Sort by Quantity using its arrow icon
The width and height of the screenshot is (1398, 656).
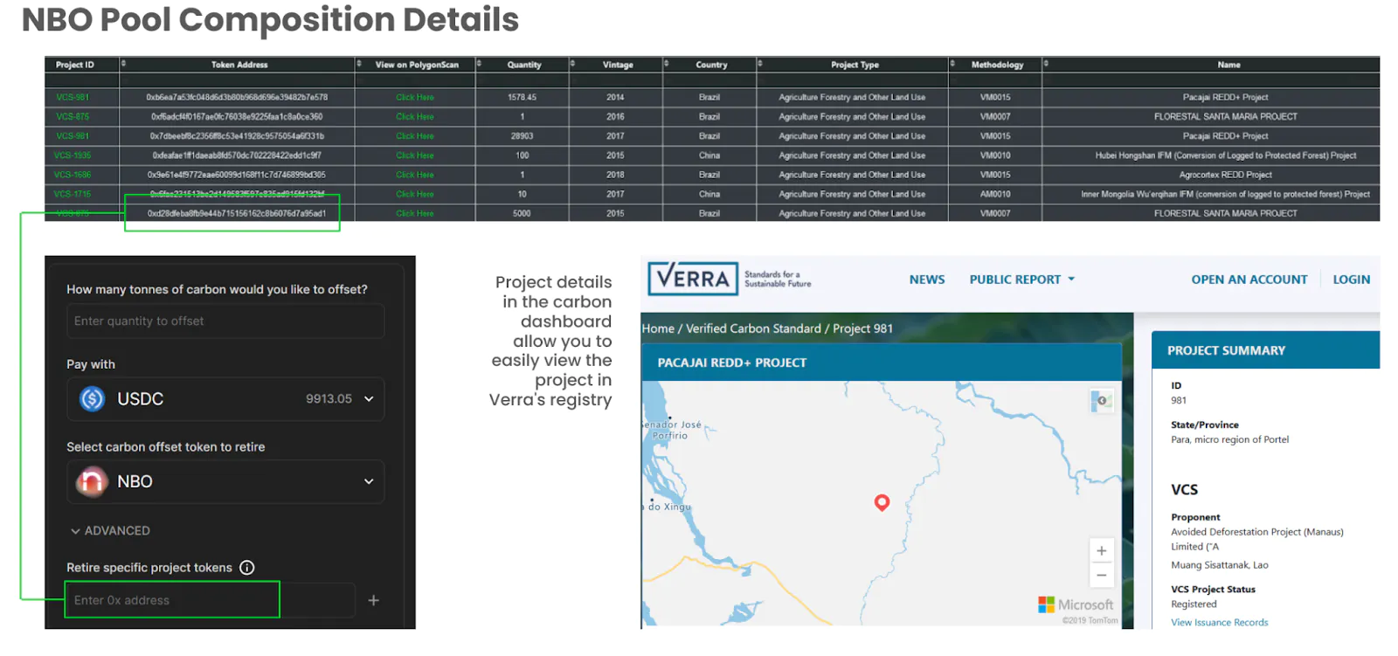(479, 64)
